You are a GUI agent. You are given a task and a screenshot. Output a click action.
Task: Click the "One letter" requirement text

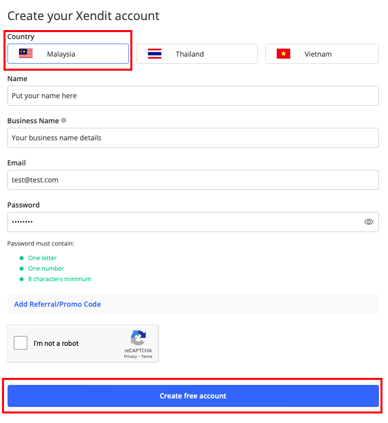(43, 258)
